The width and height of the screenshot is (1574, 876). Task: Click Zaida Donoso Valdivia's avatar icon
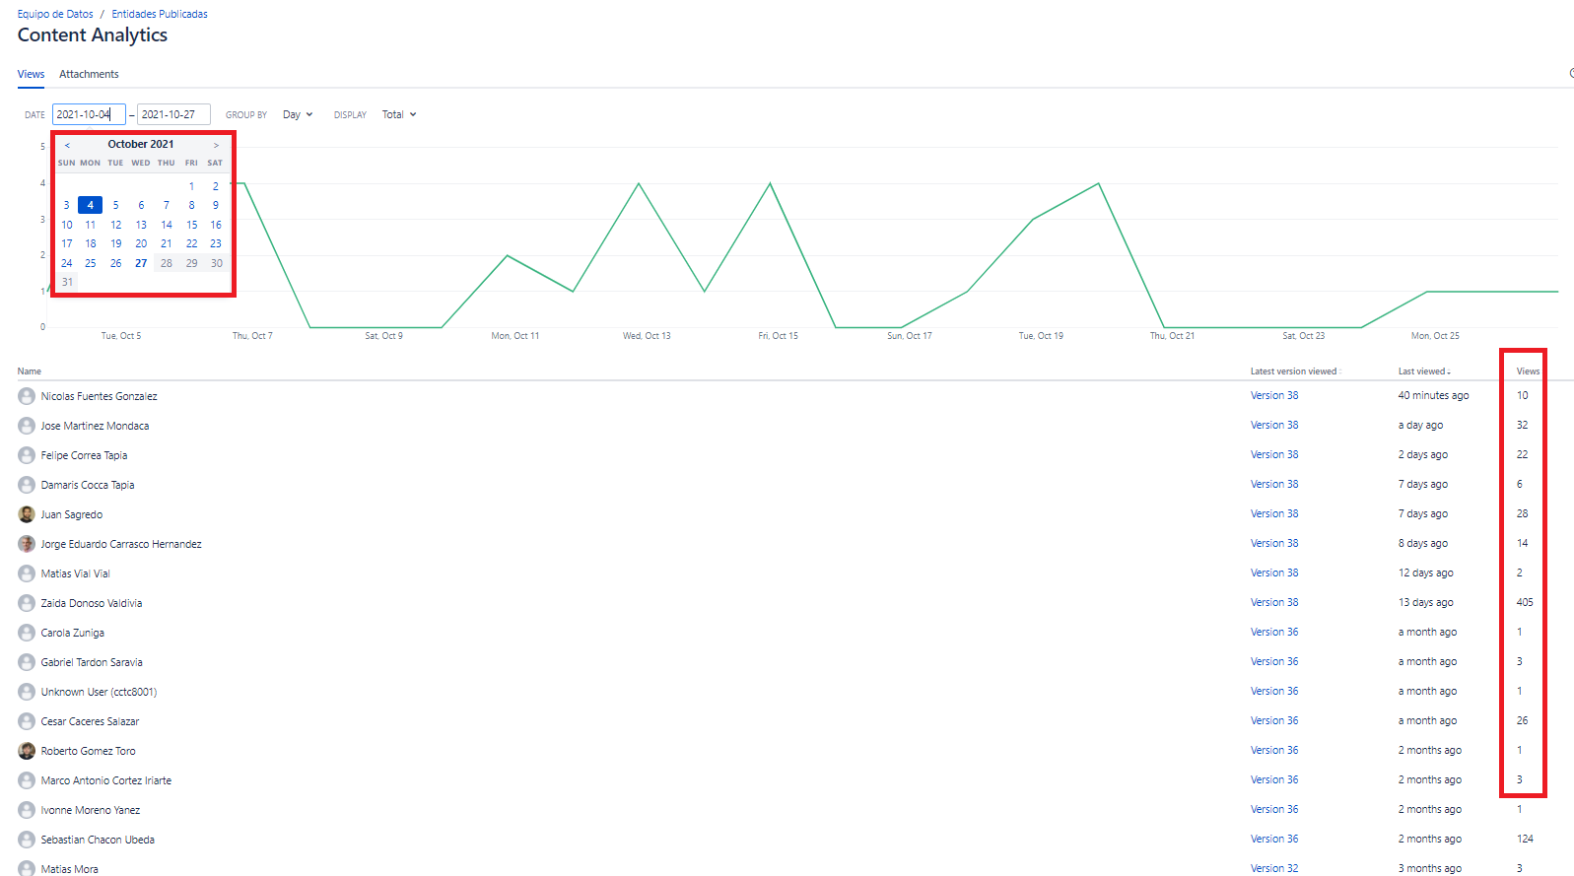pyautogui.click(x=27, y=603)
